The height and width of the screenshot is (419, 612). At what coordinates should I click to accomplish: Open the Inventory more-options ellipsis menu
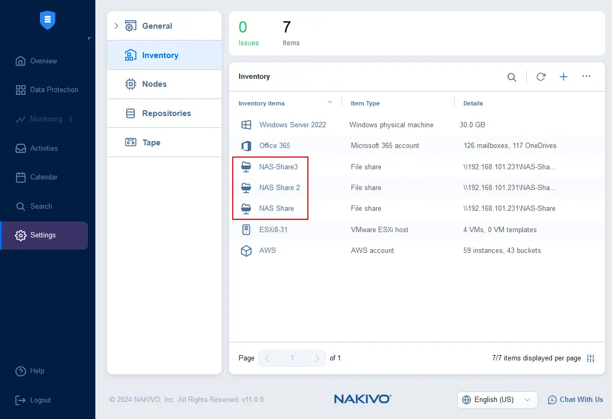coord(586,76)
